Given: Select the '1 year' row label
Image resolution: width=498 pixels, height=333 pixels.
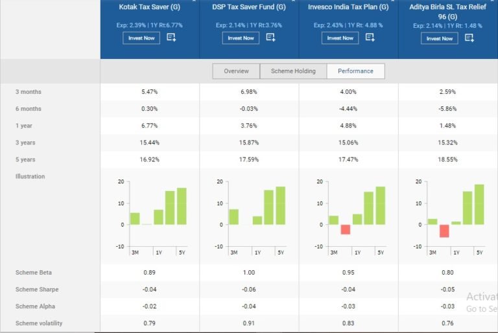Looking at the screenshot, I should [24, 126].
